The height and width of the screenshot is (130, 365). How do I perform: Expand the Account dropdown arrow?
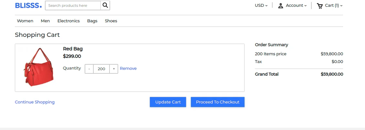pyautogui.click(x=306, y=6)
